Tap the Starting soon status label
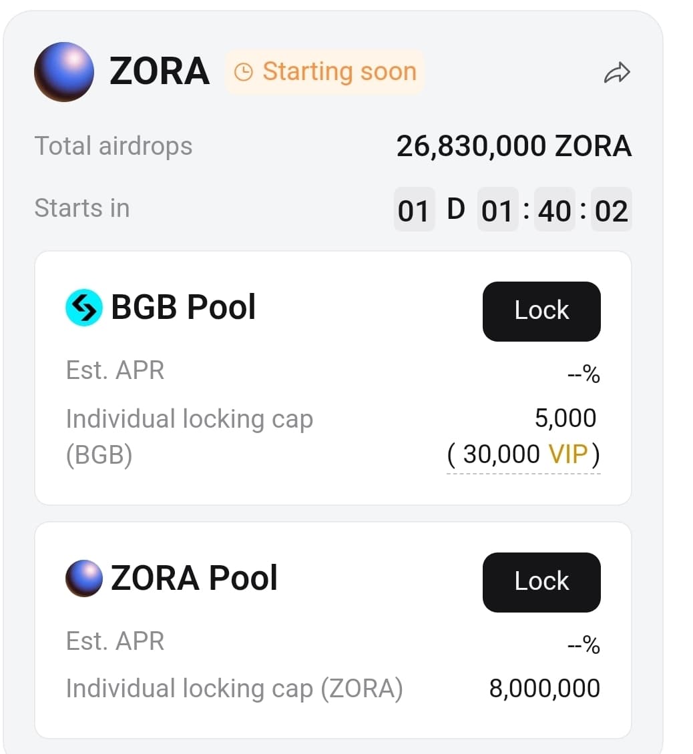Image resolution: width=693 pixels, height=754 pixels. coord(338,71)
